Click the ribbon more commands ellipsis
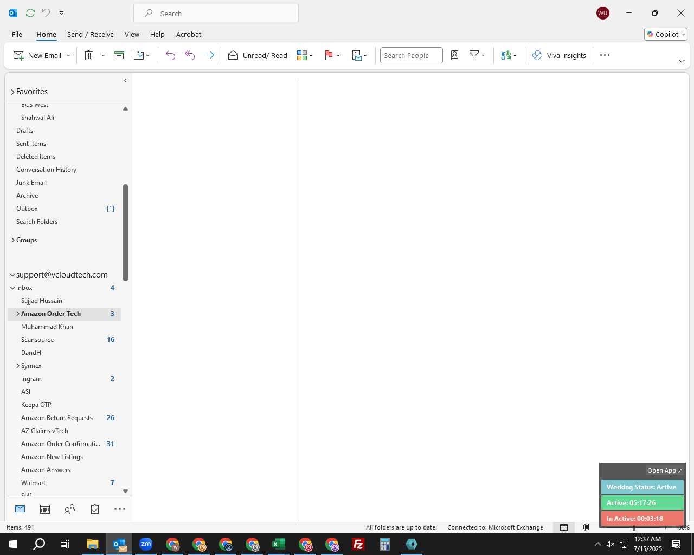 tap(605, 55)
